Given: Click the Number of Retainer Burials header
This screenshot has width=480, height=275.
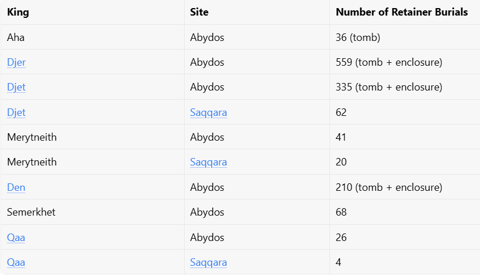Looking at the screenshot, I should [402, 12].
